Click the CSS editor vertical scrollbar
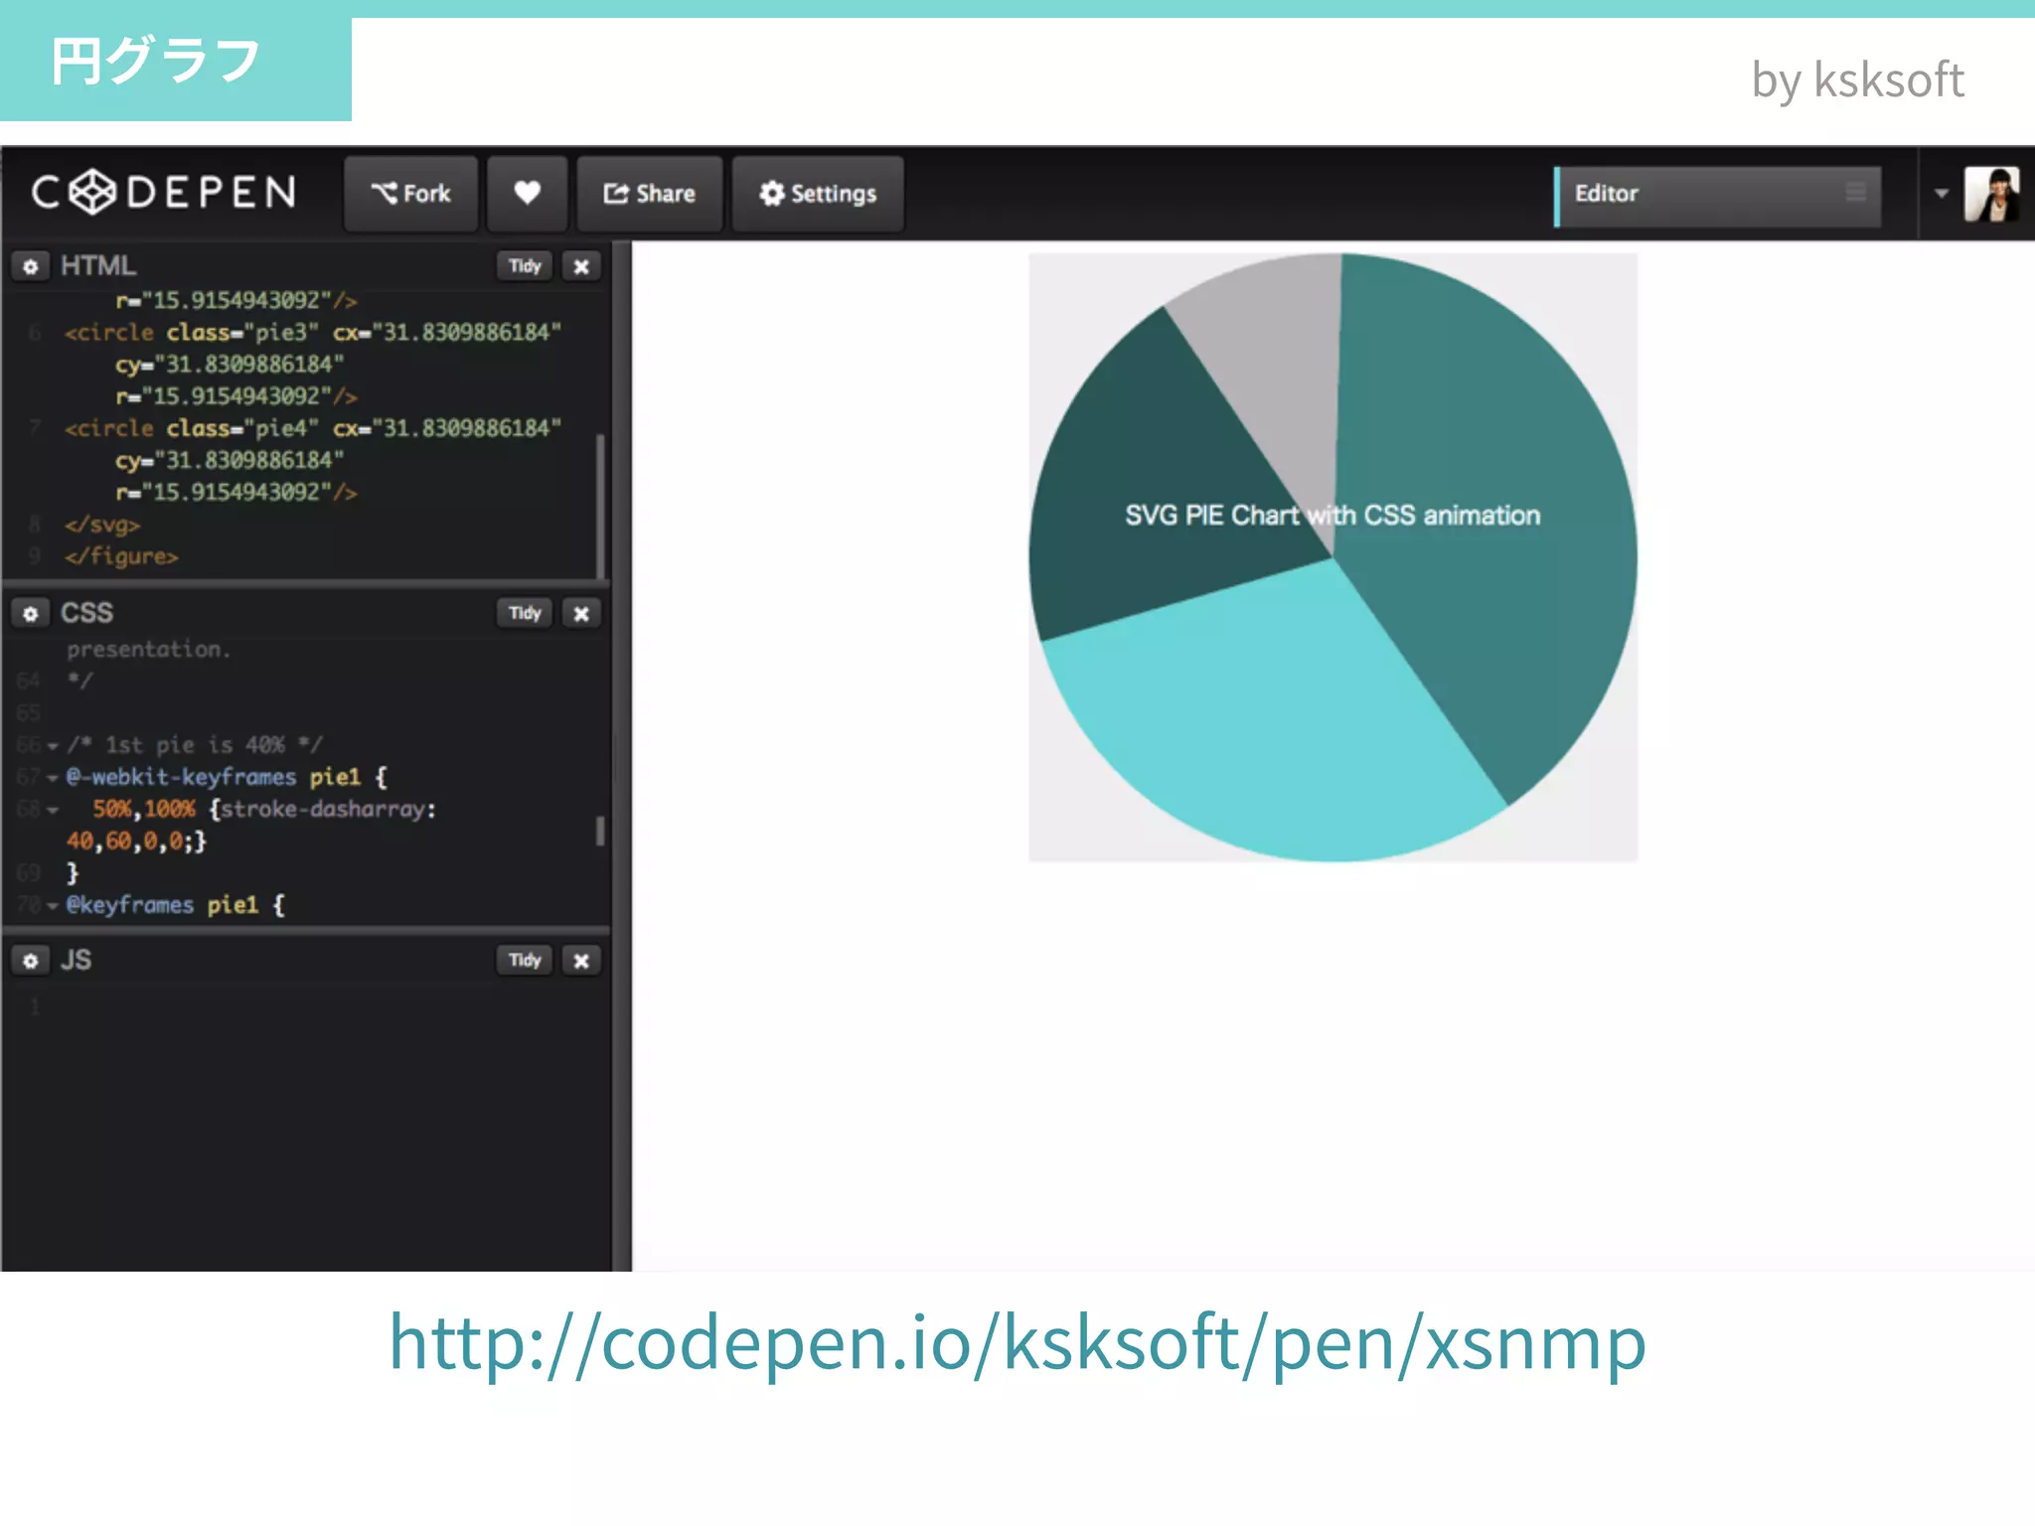This screenshot has width=2035, height=1526. tap(600, 831)
